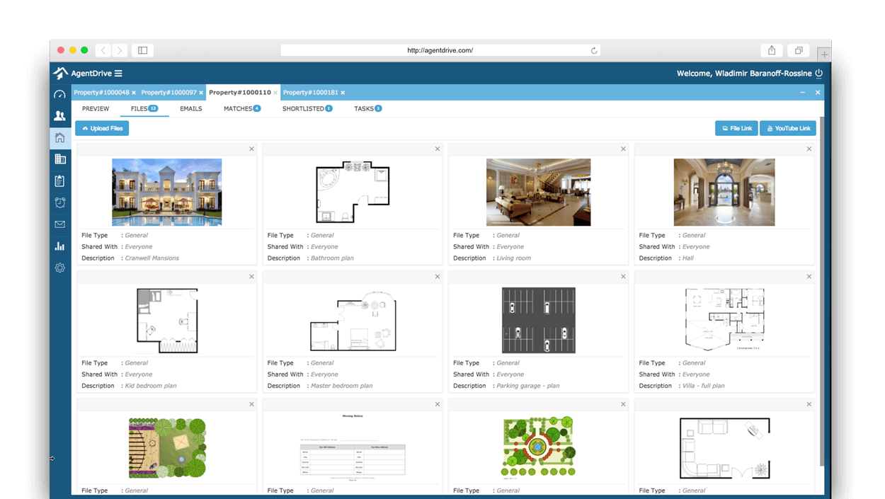Reload the page with refresh icon
Viewport: 885px width, 499px height.
pyautogui.click(x=594, y=50)
